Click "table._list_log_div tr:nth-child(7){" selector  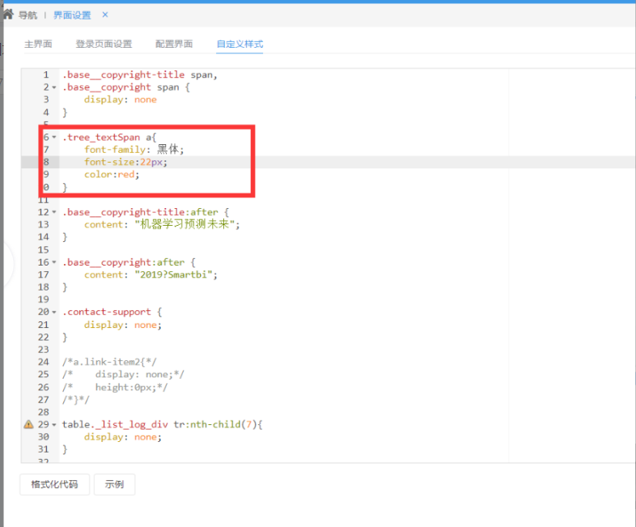(163, 424)
